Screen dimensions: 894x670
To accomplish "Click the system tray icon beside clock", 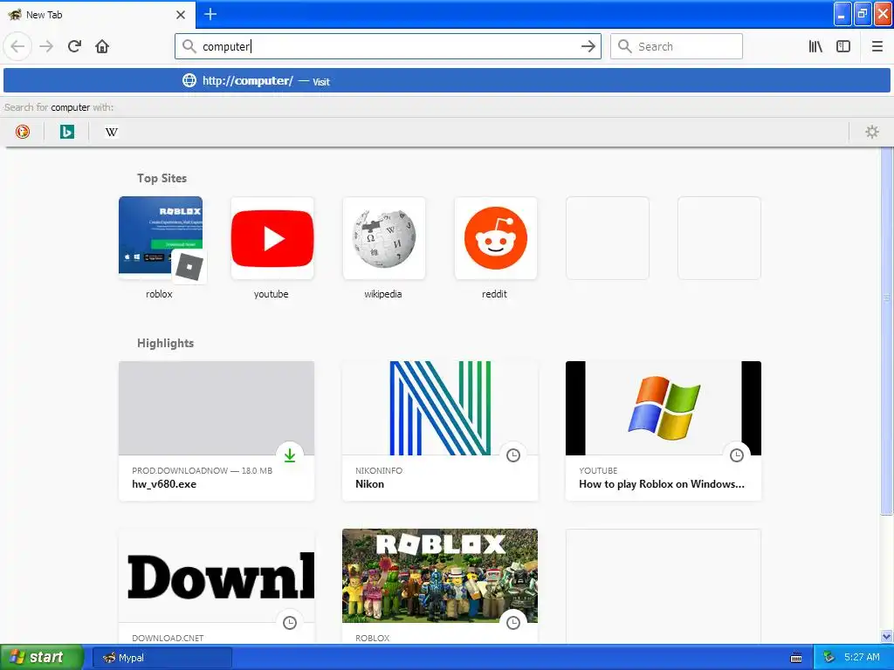I will click(x=829, y=658).
